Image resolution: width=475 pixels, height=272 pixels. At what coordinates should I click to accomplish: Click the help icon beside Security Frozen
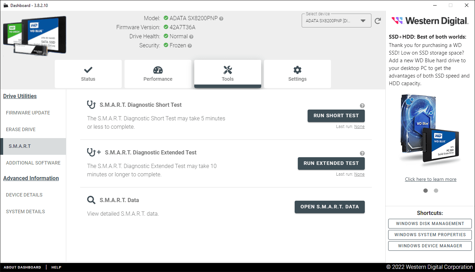tap(189, 46)
